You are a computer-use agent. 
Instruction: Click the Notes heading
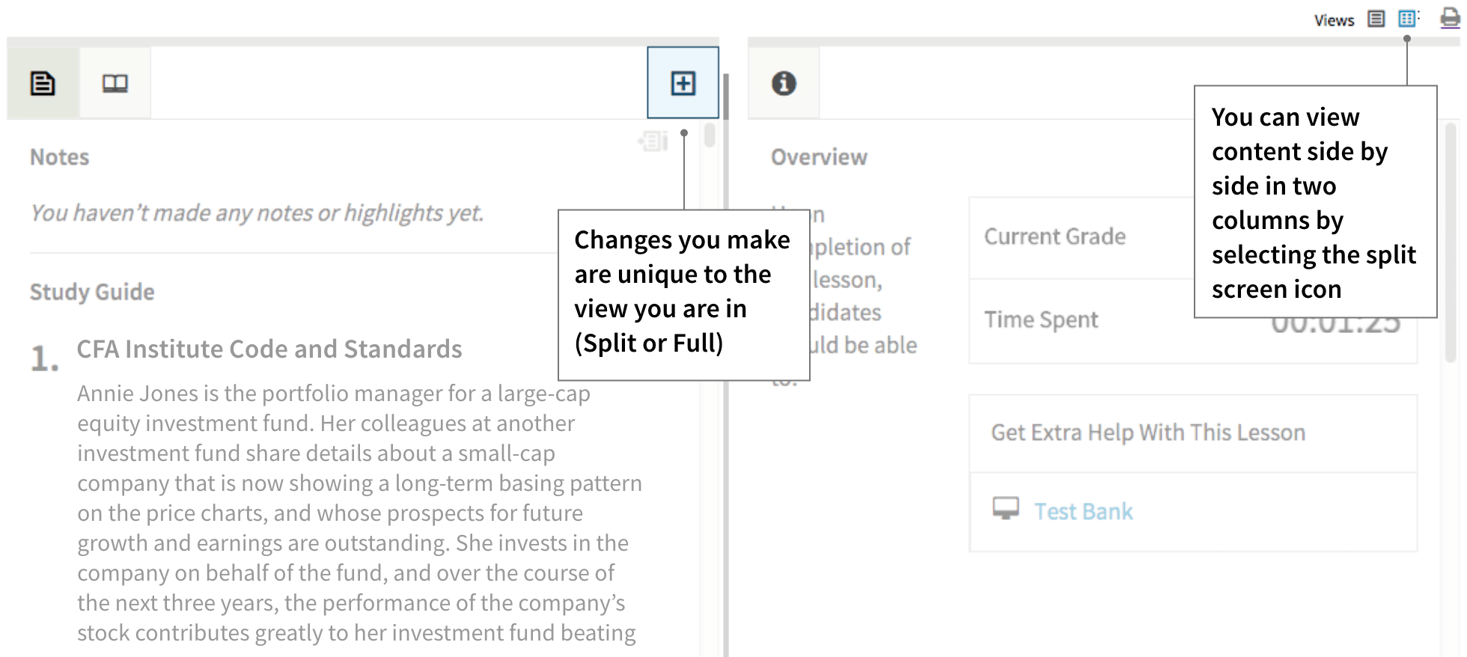tap(59, 157)
